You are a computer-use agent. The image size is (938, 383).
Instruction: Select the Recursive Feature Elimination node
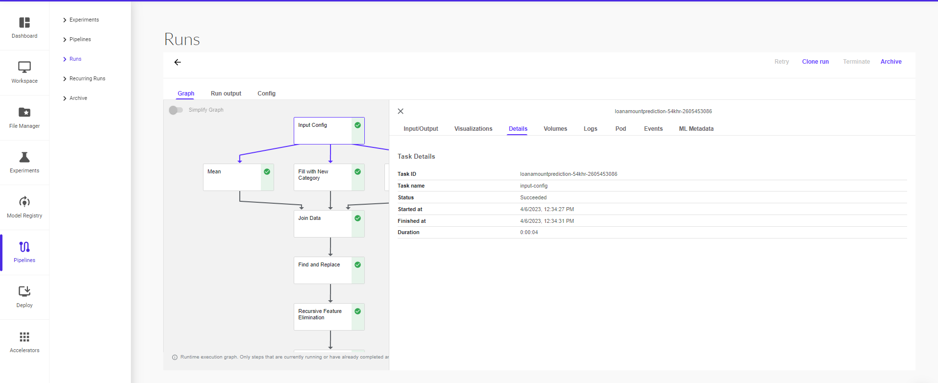329,317
